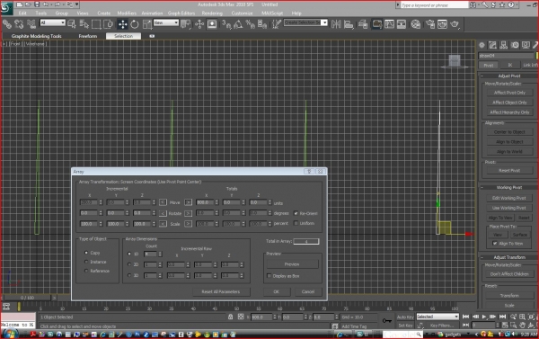The height and width of the screenshot is (339, 539).
Task: Click Rotate totals right arrow button
Action: coord(188,213)
